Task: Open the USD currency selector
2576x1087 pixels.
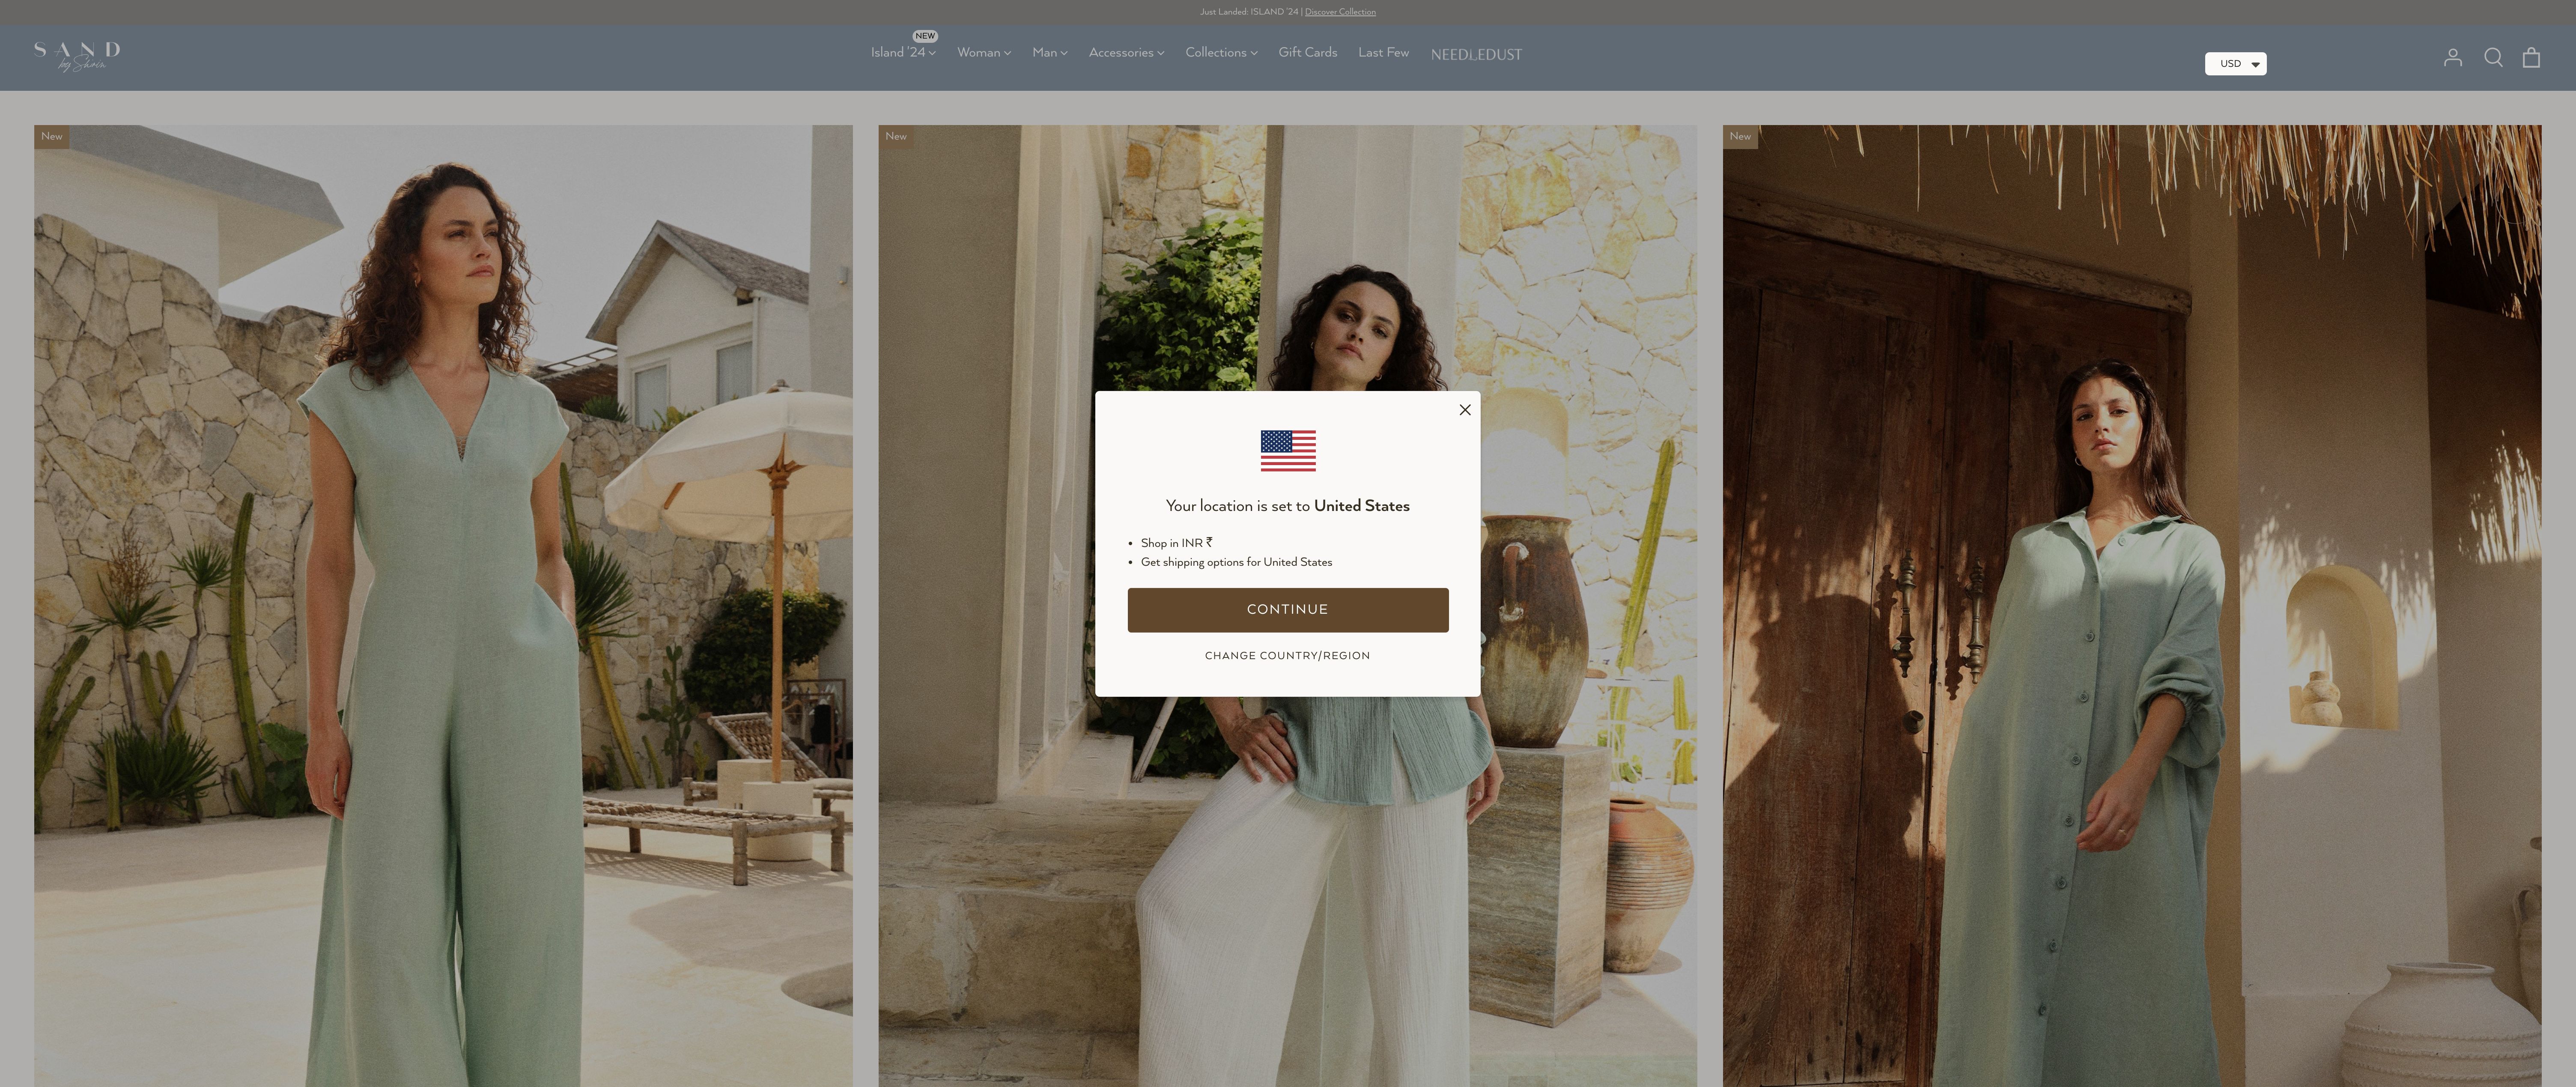Action: pyautogui.click(x=2235, y=64)
